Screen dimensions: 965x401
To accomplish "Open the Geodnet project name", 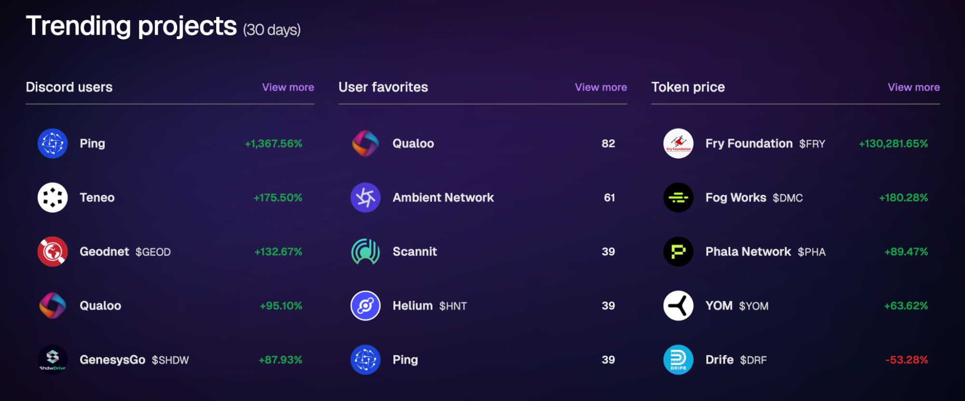I will coord(104,252).
